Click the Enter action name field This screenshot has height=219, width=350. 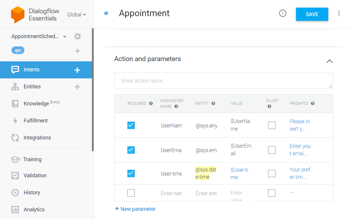coord(224,81)
